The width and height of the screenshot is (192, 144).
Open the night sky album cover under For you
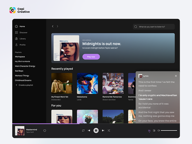point(113,116)
